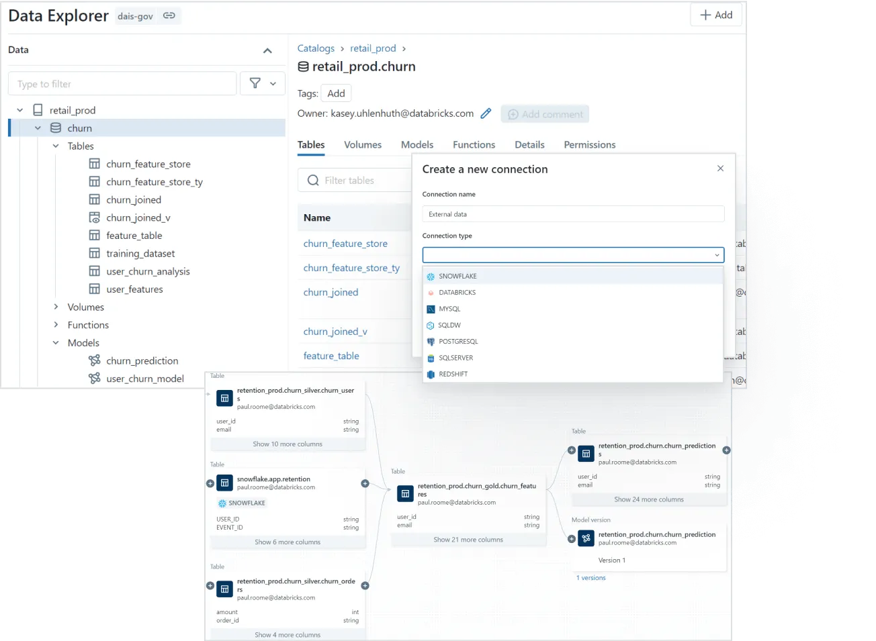Open the filter options dropdown arrow
Screen dimensions: 876x641
(273, 83)
